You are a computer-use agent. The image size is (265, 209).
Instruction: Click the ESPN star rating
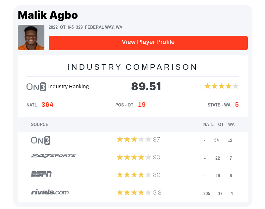tap(134, 175)
